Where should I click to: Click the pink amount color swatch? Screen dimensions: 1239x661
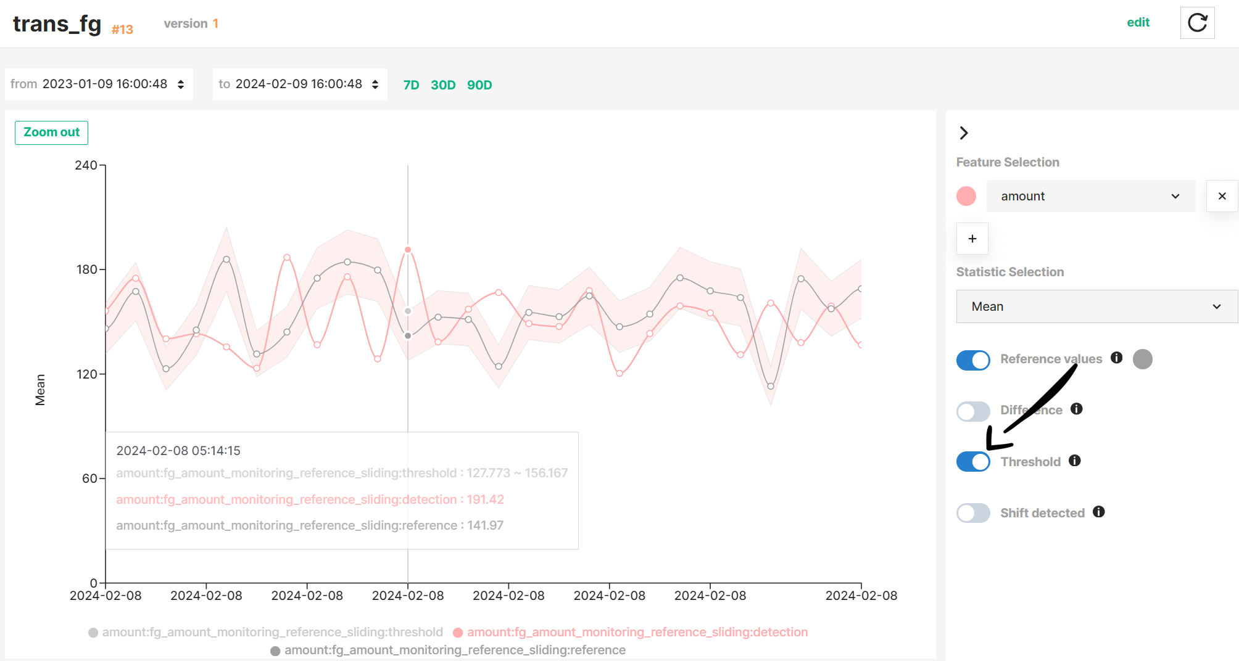966,196
